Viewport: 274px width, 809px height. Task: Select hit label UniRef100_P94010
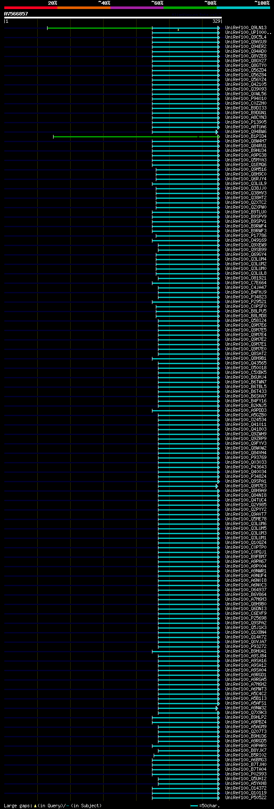click(246, 99)
